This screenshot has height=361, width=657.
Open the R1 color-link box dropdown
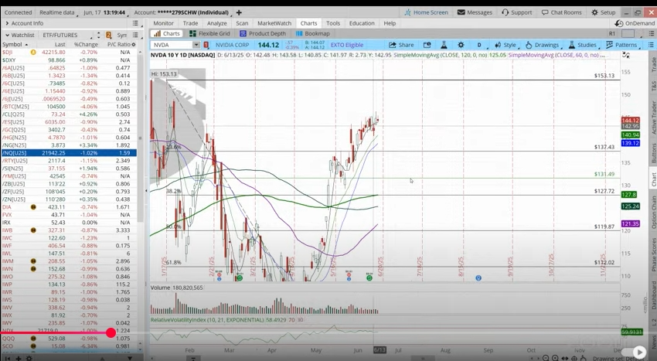(628, 33)
